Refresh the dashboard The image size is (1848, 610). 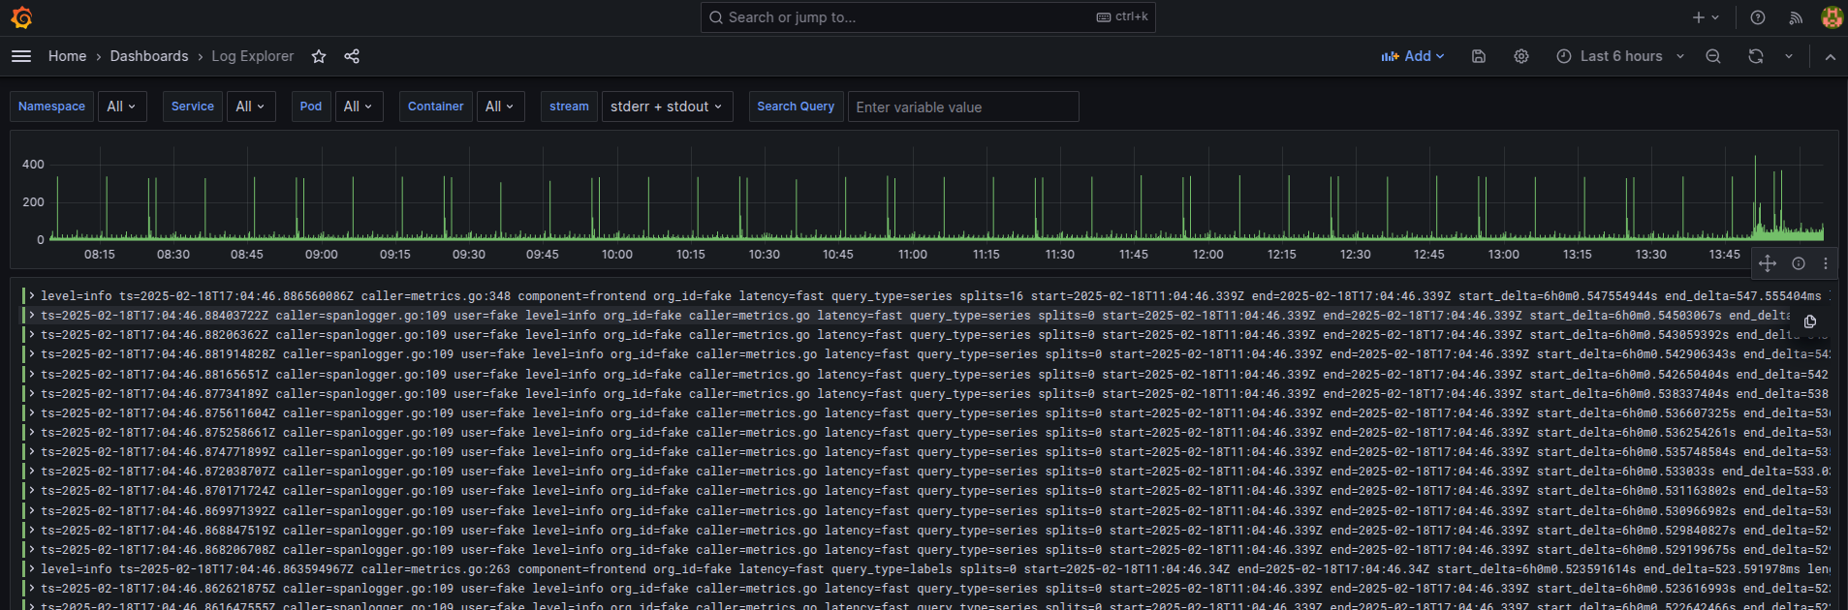(1755, 56)
